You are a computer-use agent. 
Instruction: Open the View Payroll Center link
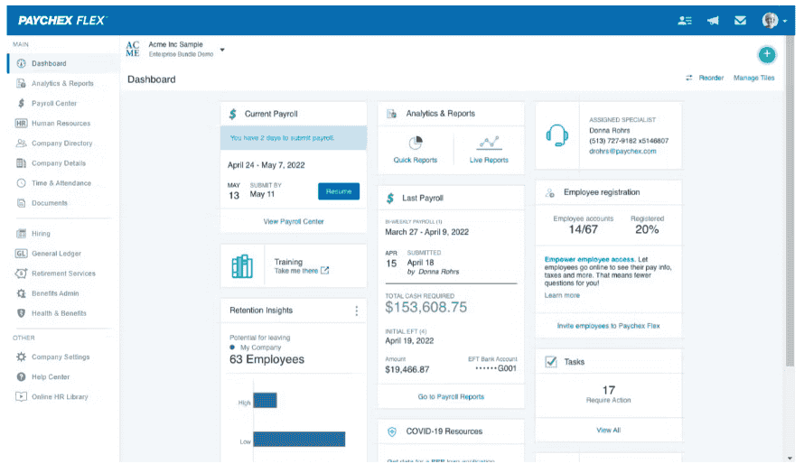click(294, 222)
